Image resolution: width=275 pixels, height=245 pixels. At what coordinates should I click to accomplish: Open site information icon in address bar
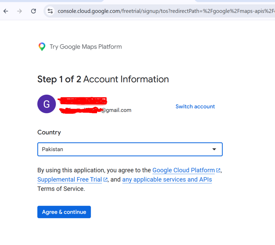50,11
